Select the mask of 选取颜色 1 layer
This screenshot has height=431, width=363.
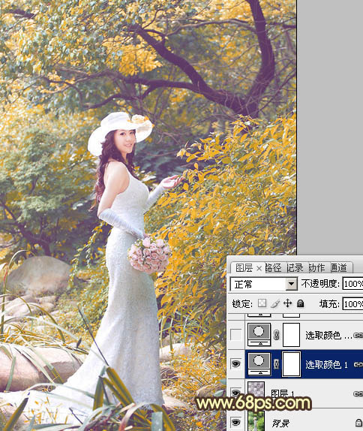[x=291, y=364]
